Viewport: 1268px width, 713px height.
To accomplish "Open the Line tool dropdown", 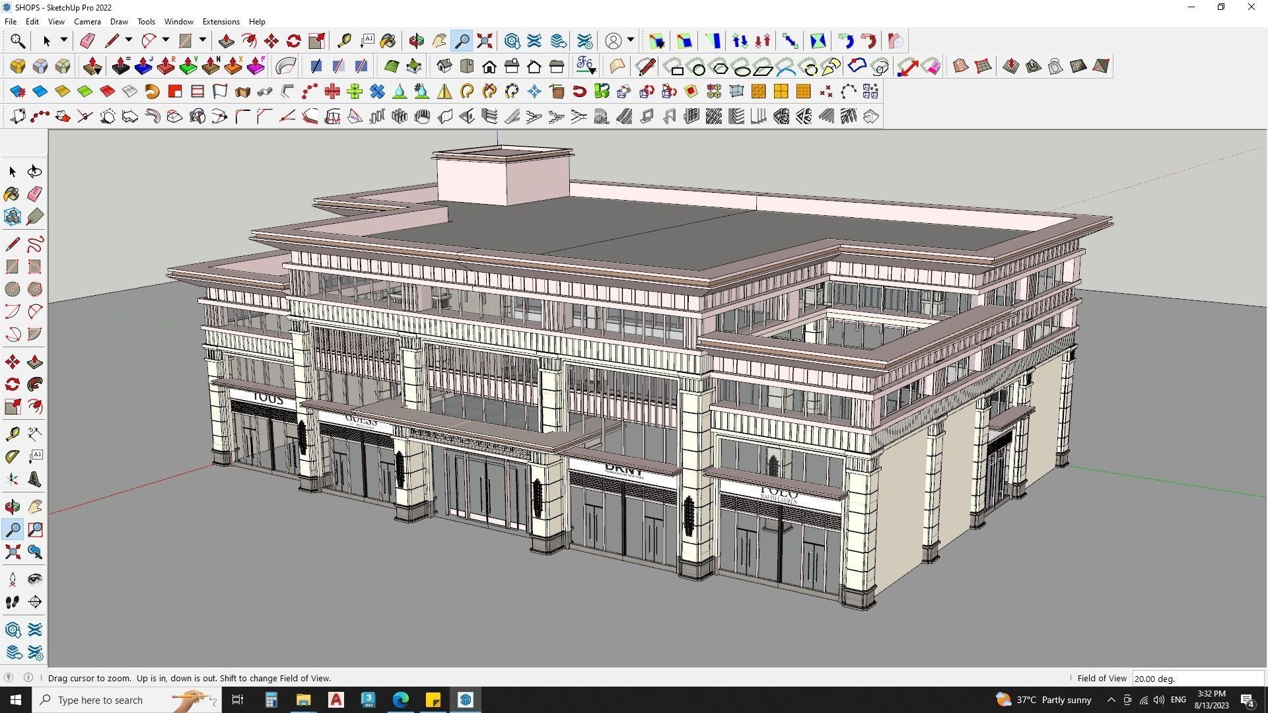I will [129, 40].
